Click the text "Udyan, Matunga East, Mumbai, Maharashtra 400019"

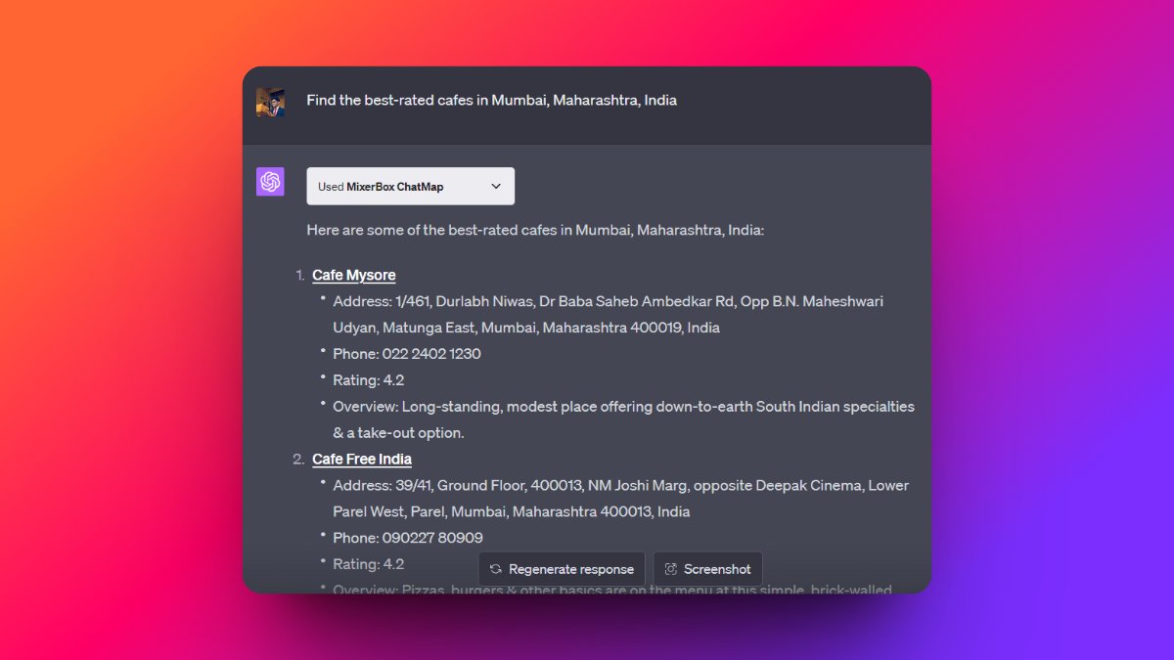pyautogui.click(x=507, y=328)
